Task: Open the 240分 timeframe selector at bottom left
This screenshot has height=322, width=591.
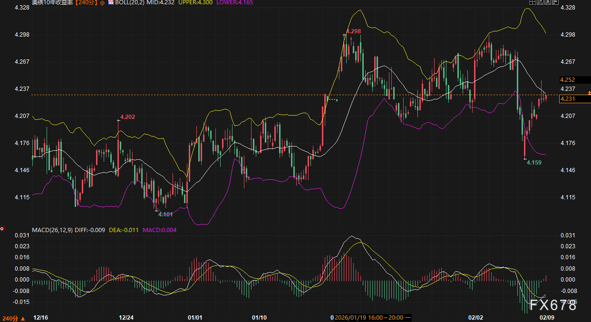Action: pos(13,318)
